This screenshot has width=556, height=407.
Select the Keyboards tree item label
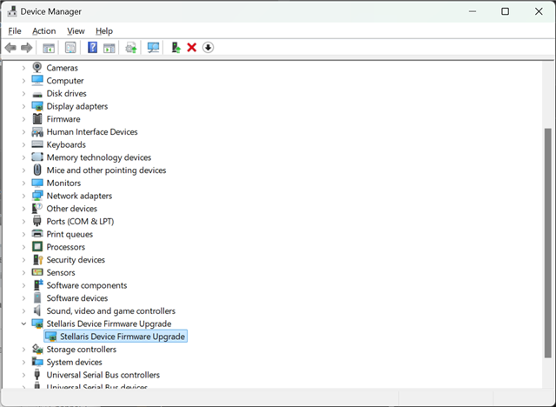tap(66, 144)
